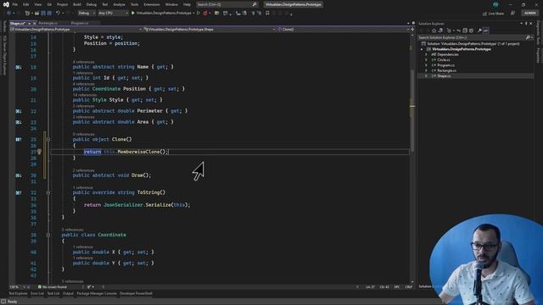Click the Save file toolbar icon
This screenshot has height=305, width=543.
(43, 14)
